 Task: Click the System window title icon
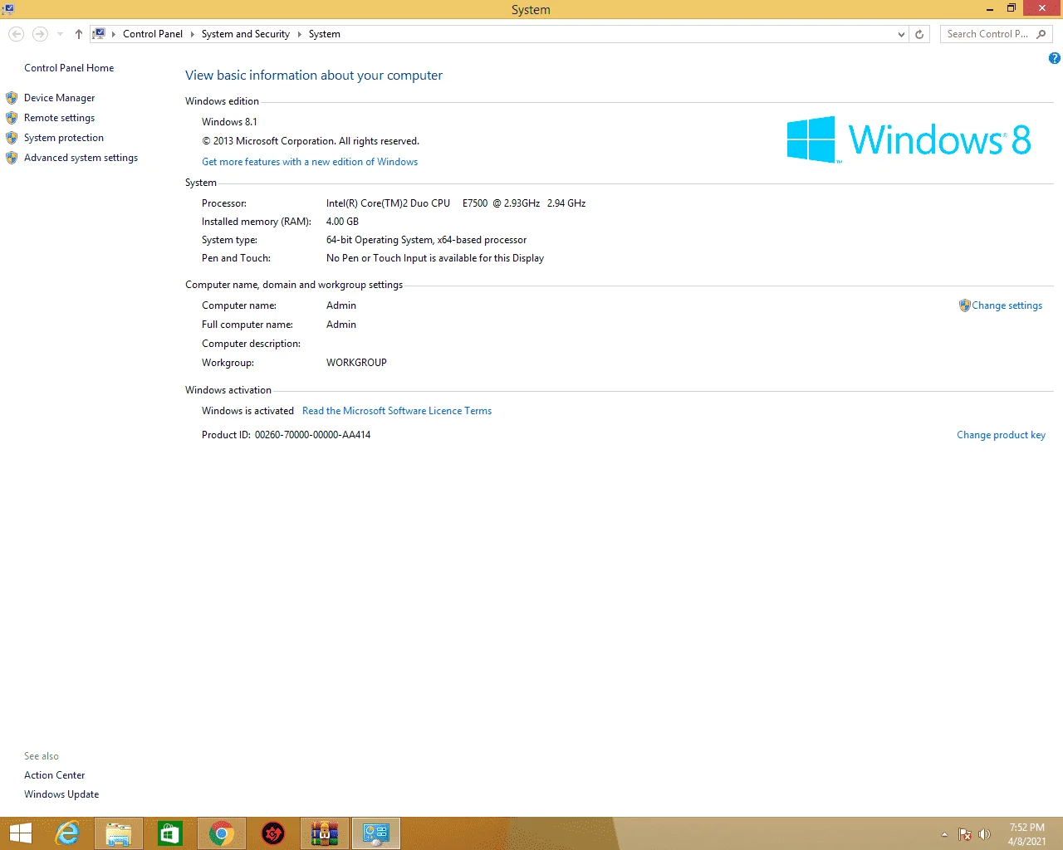coord(7,8)
